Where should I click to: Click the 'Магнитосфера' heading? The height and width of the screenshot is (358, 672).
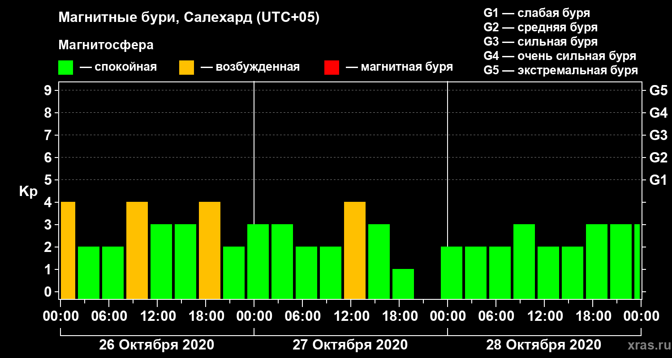click(x=106, y=45)
